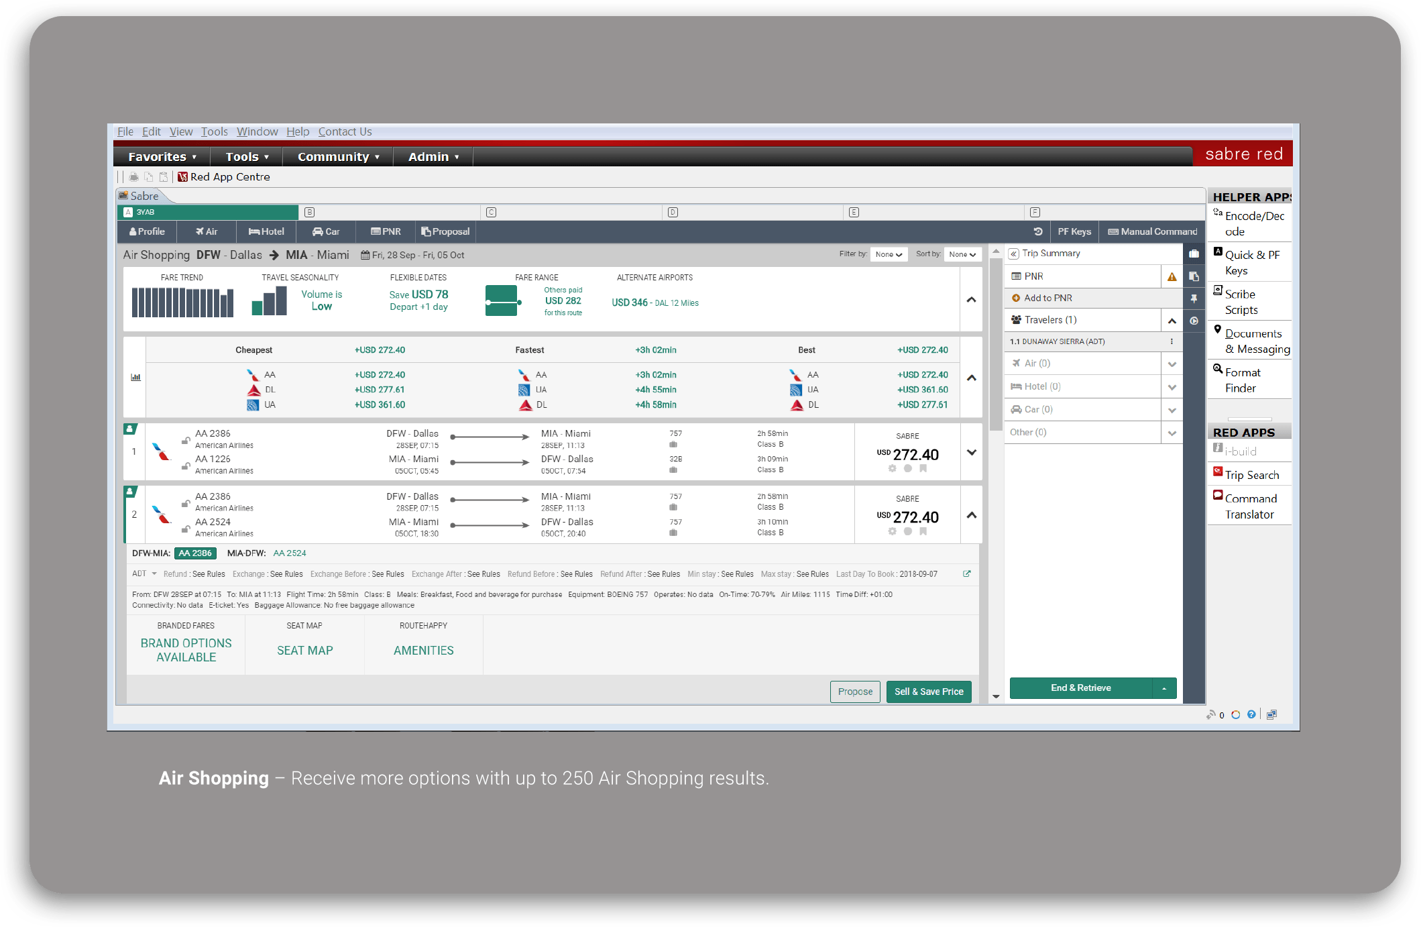Toggle lock icon next to AA 2524 flight
This screenshot has height=927, width=1421.
pyautogui.click(x=185, y=529)
